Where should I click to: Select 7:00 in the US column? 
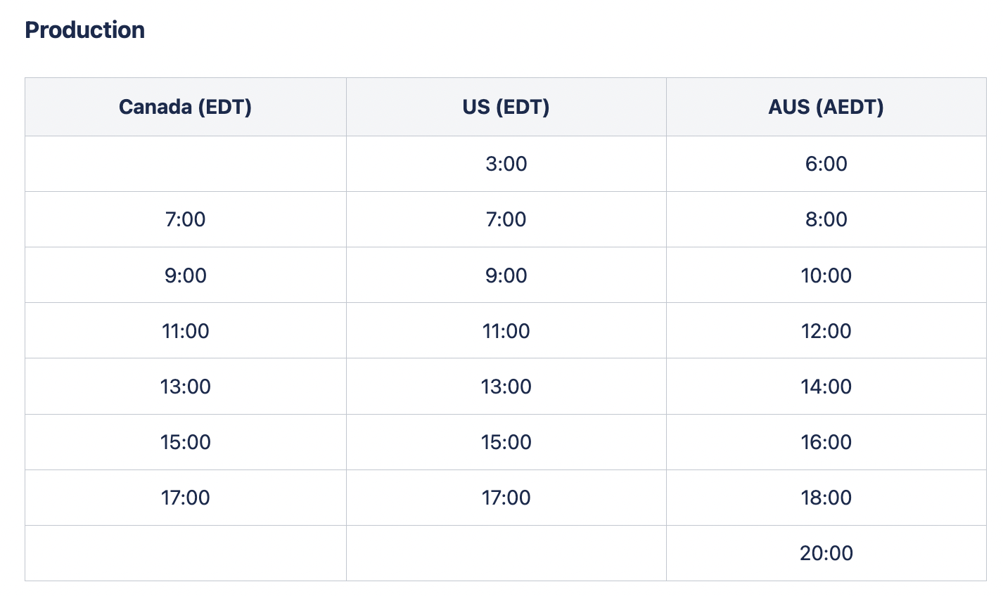click(x=506, y=219)
